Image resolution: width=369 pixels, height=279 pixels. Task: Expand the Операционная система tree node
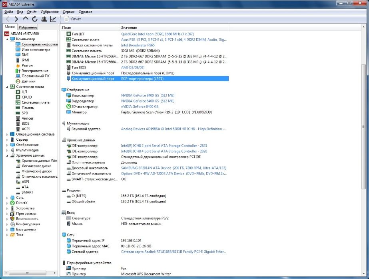point(7,134)
